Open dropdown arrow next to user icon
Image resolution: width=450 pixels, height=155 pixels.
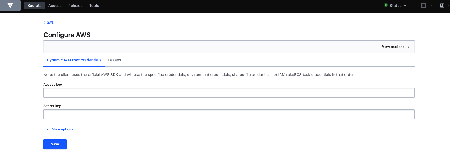coord(449,6)
